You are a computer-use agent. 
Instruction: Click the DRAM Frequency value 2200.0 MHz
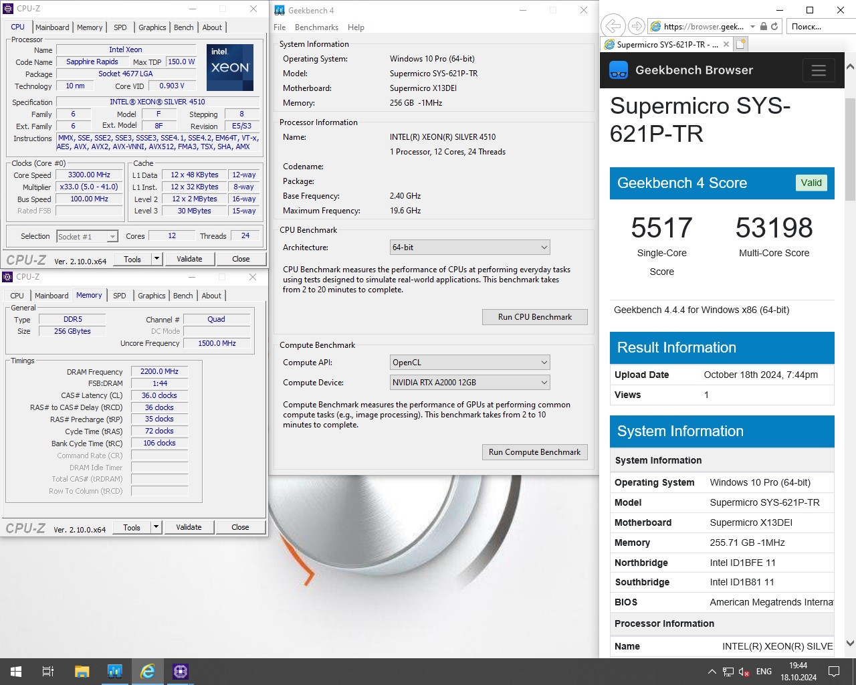pos(159,371)
